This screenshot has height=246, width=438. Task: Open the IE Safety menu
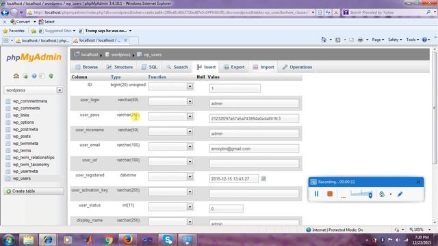click(x=395, y=40)
